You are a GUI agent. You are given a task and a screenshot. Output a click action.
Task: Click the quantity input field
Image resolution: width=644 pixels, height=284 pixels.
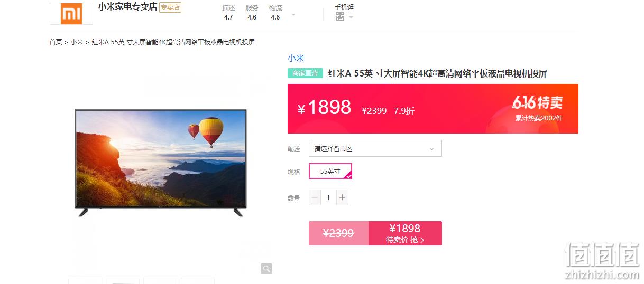(328, 198)
